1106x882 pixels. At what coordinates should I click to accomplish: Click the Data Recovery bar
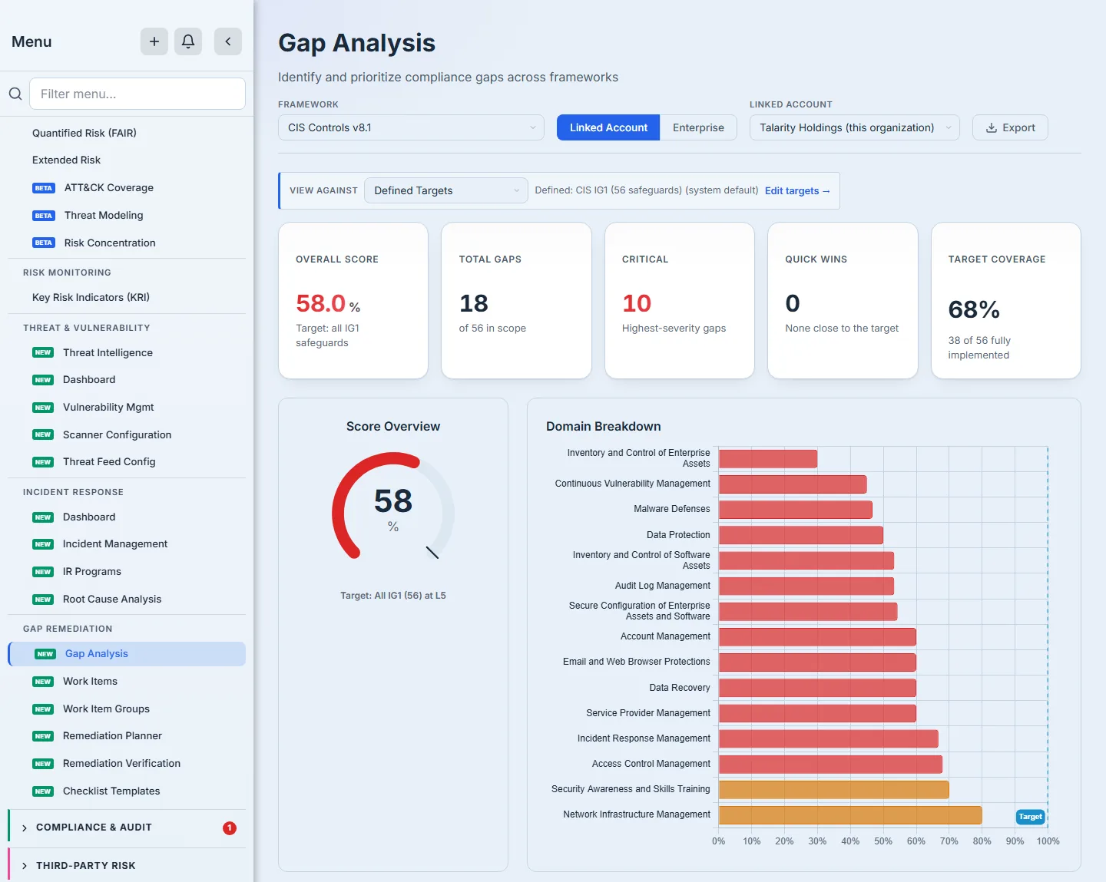[817, 688]
